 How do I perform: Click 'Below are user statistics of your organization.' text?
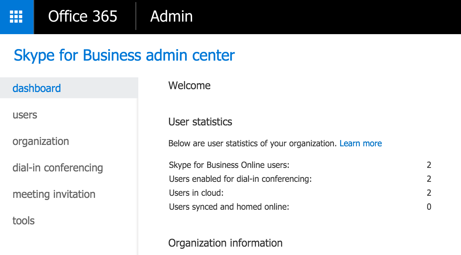[x=253, y=144]
